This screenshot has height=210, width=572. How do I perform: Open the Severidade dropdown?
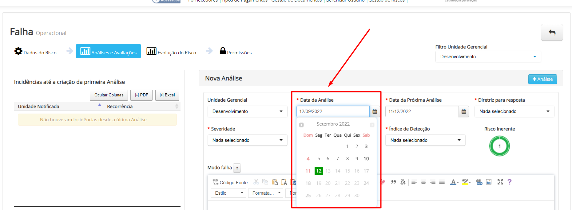[247, 140]
